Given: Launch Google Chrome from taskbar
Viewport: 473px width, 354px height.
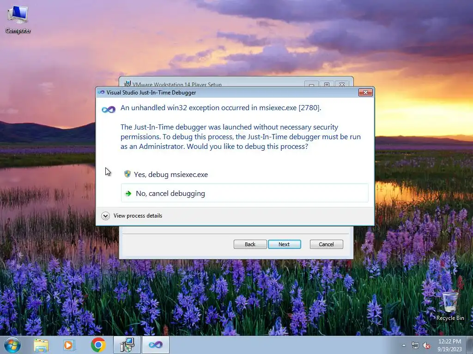Looking at the screenshot, I should pyautogui.click(x=98, y=345).
